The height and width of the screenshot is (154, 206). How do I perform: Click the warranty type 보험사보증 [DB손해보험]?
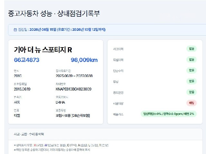(73, 116)
